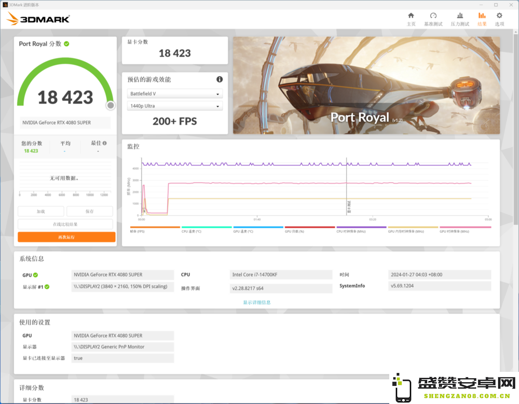Click the score 18 423 in 显卡分数 card
519x404 pixels.
click(x=175, y=53)
